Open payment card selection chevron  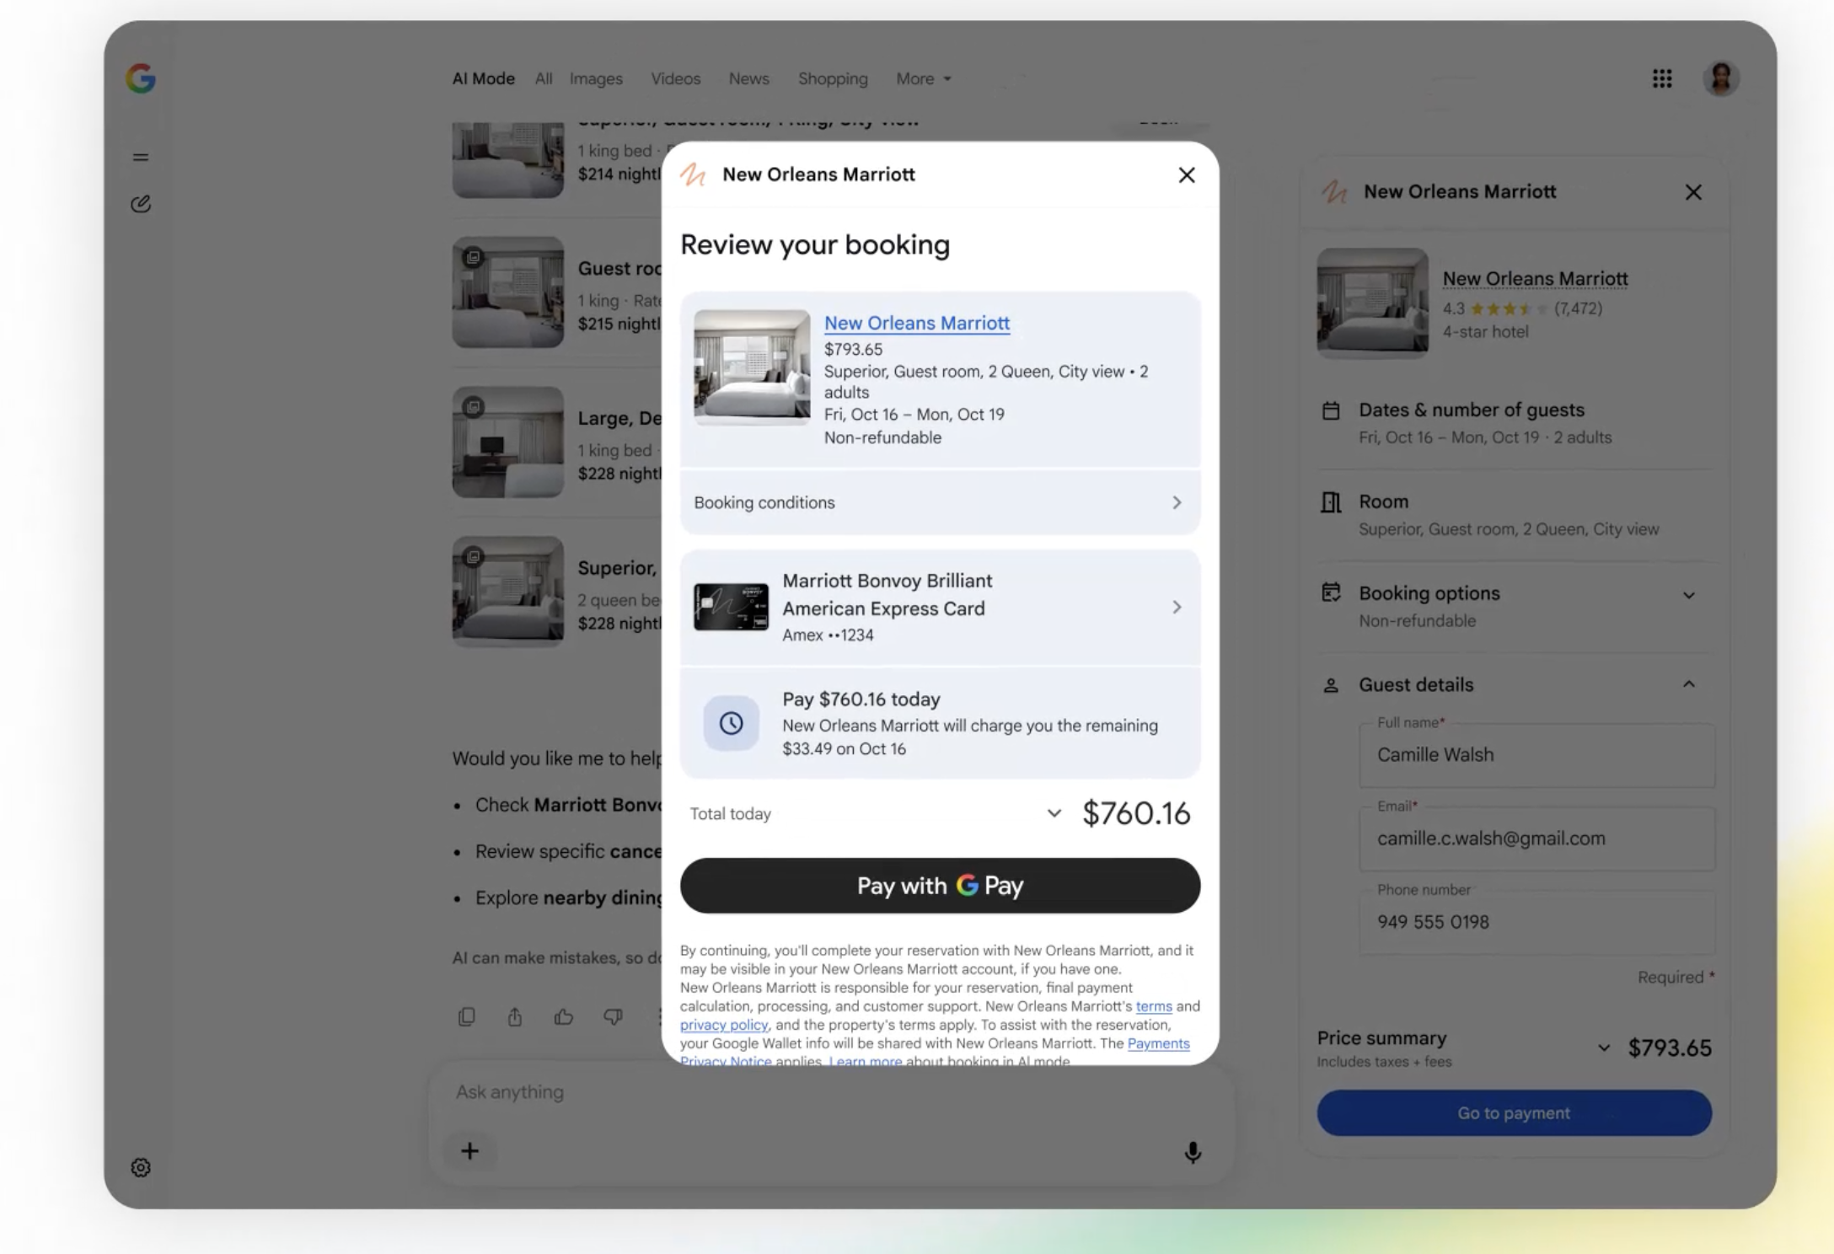click(1177, 607)
